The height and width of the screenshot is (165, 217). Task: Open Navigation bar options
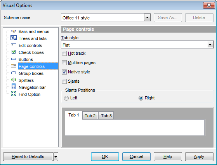pos(32,87)
